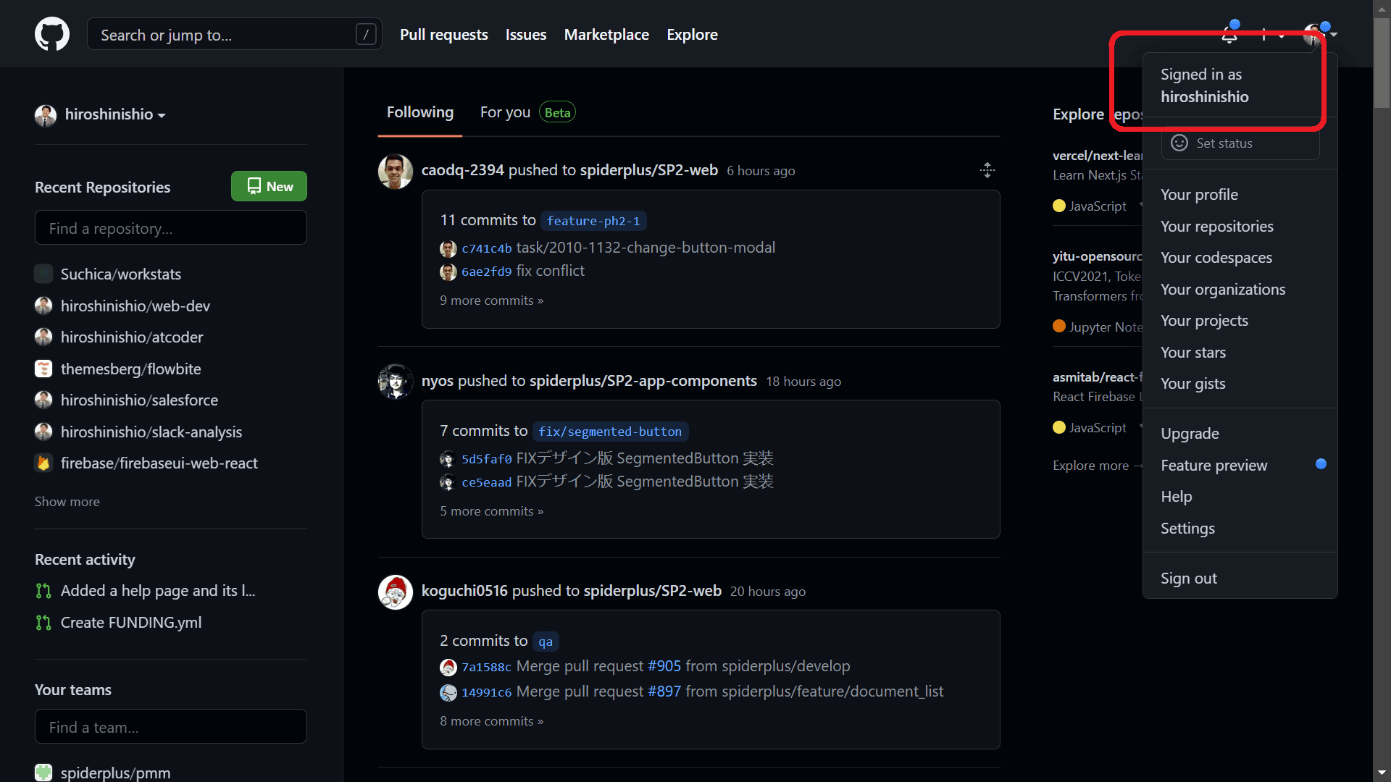Select Your projects menu item
This screenshot has width=1391, height=782.
point(1240,320)
